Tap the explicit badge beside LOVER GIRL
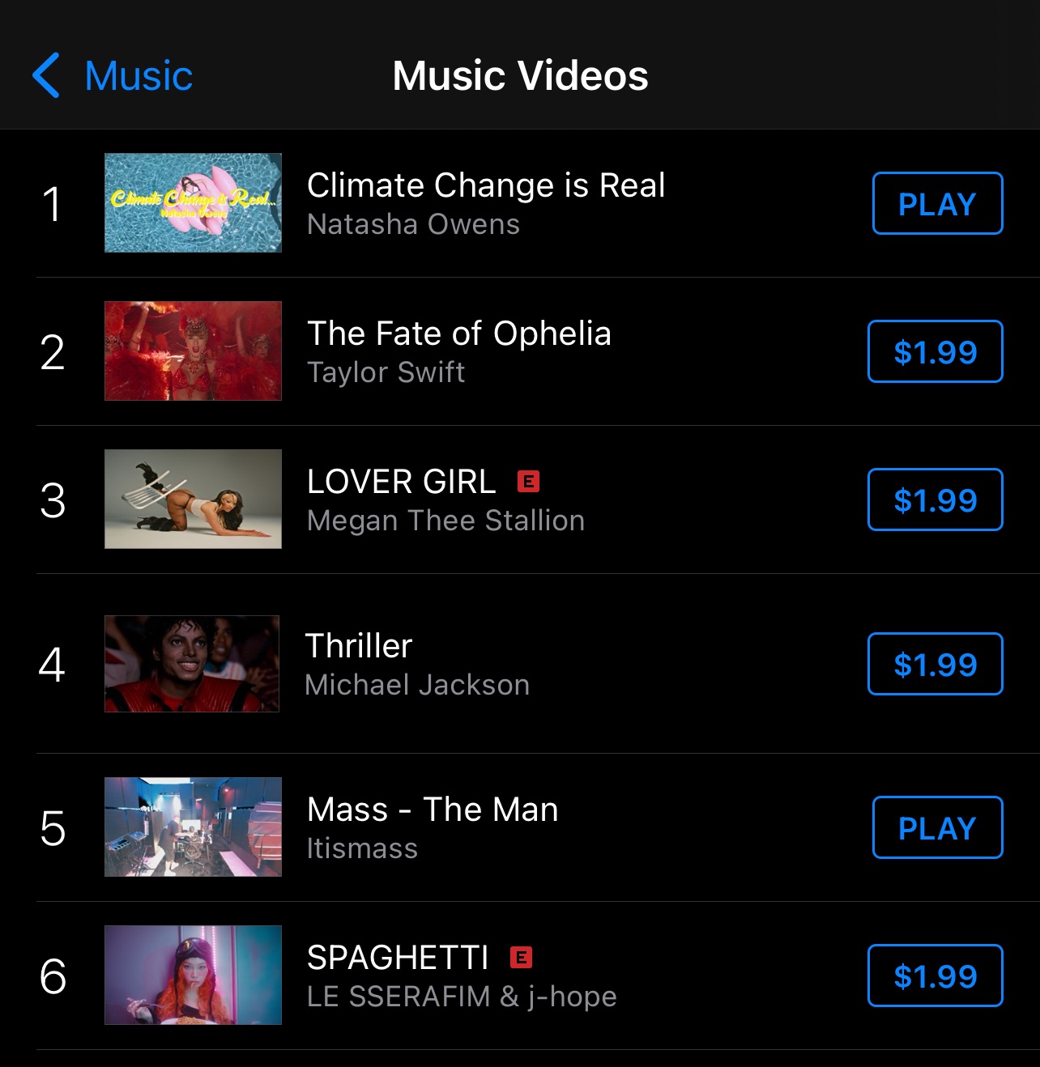This screenshot has width=1040, height=1067. tap(528, 482)
